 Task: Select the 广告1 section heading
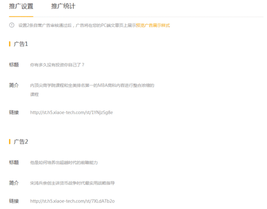coord(21,44)
